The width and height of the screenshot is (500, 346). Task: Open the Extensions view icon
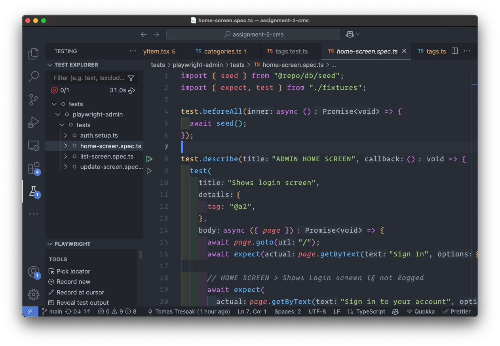(34, 168)
